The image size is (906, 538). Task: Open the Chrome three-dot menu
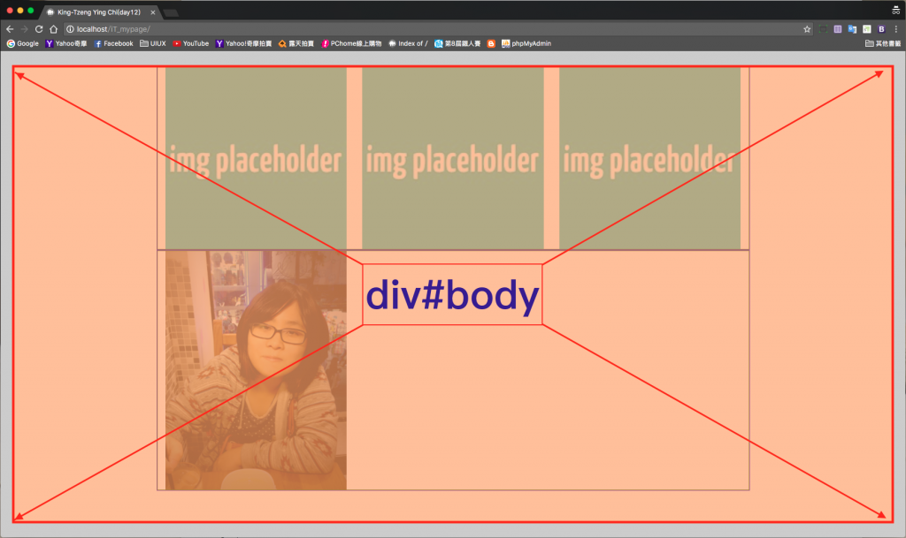pos(896,29)
